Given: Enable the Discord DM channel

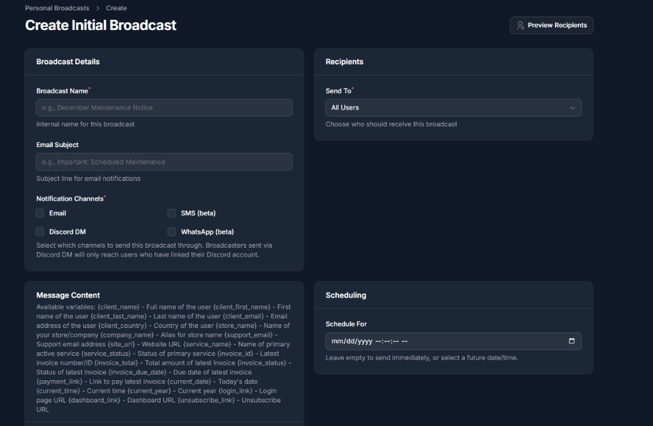Looking at the screenshot, I should [40, 231].
